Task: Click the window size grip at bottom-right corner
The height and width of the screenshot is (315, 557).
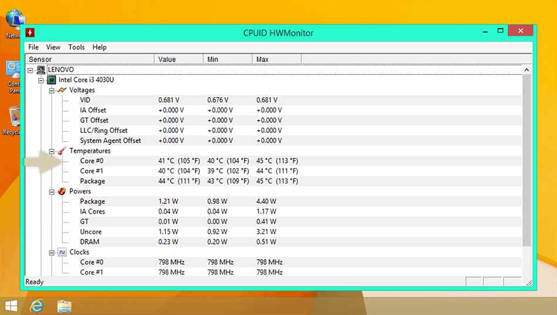Action: pos(529,282)
